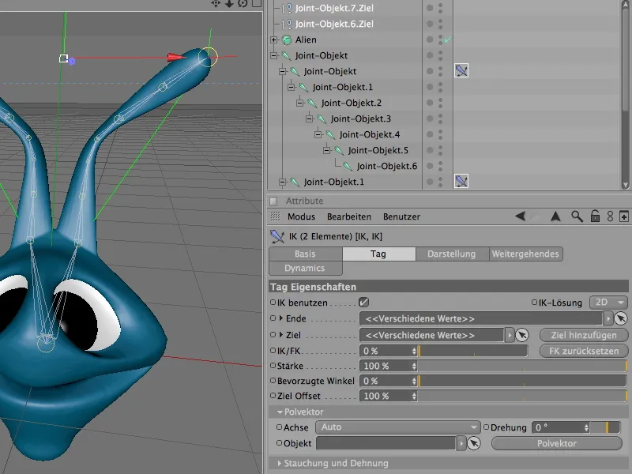The width and height of the screenshot is (632, 474).
Task: Click the Object manager vertical scrollbar
Action: click(x=626, y=95)
